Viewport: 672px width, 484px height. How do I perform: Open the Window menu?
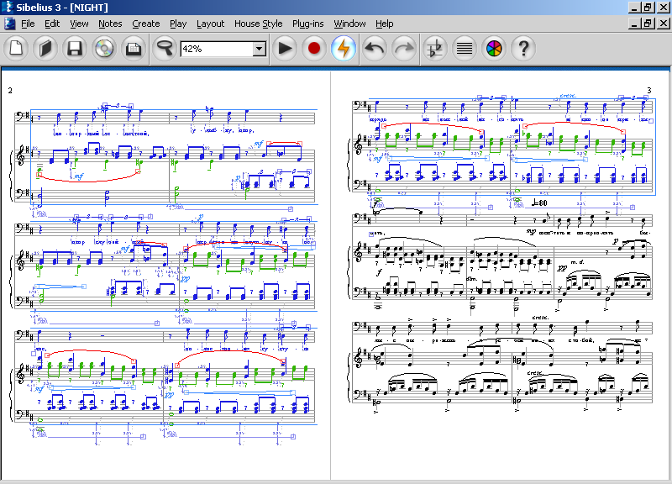click(349, 24)
